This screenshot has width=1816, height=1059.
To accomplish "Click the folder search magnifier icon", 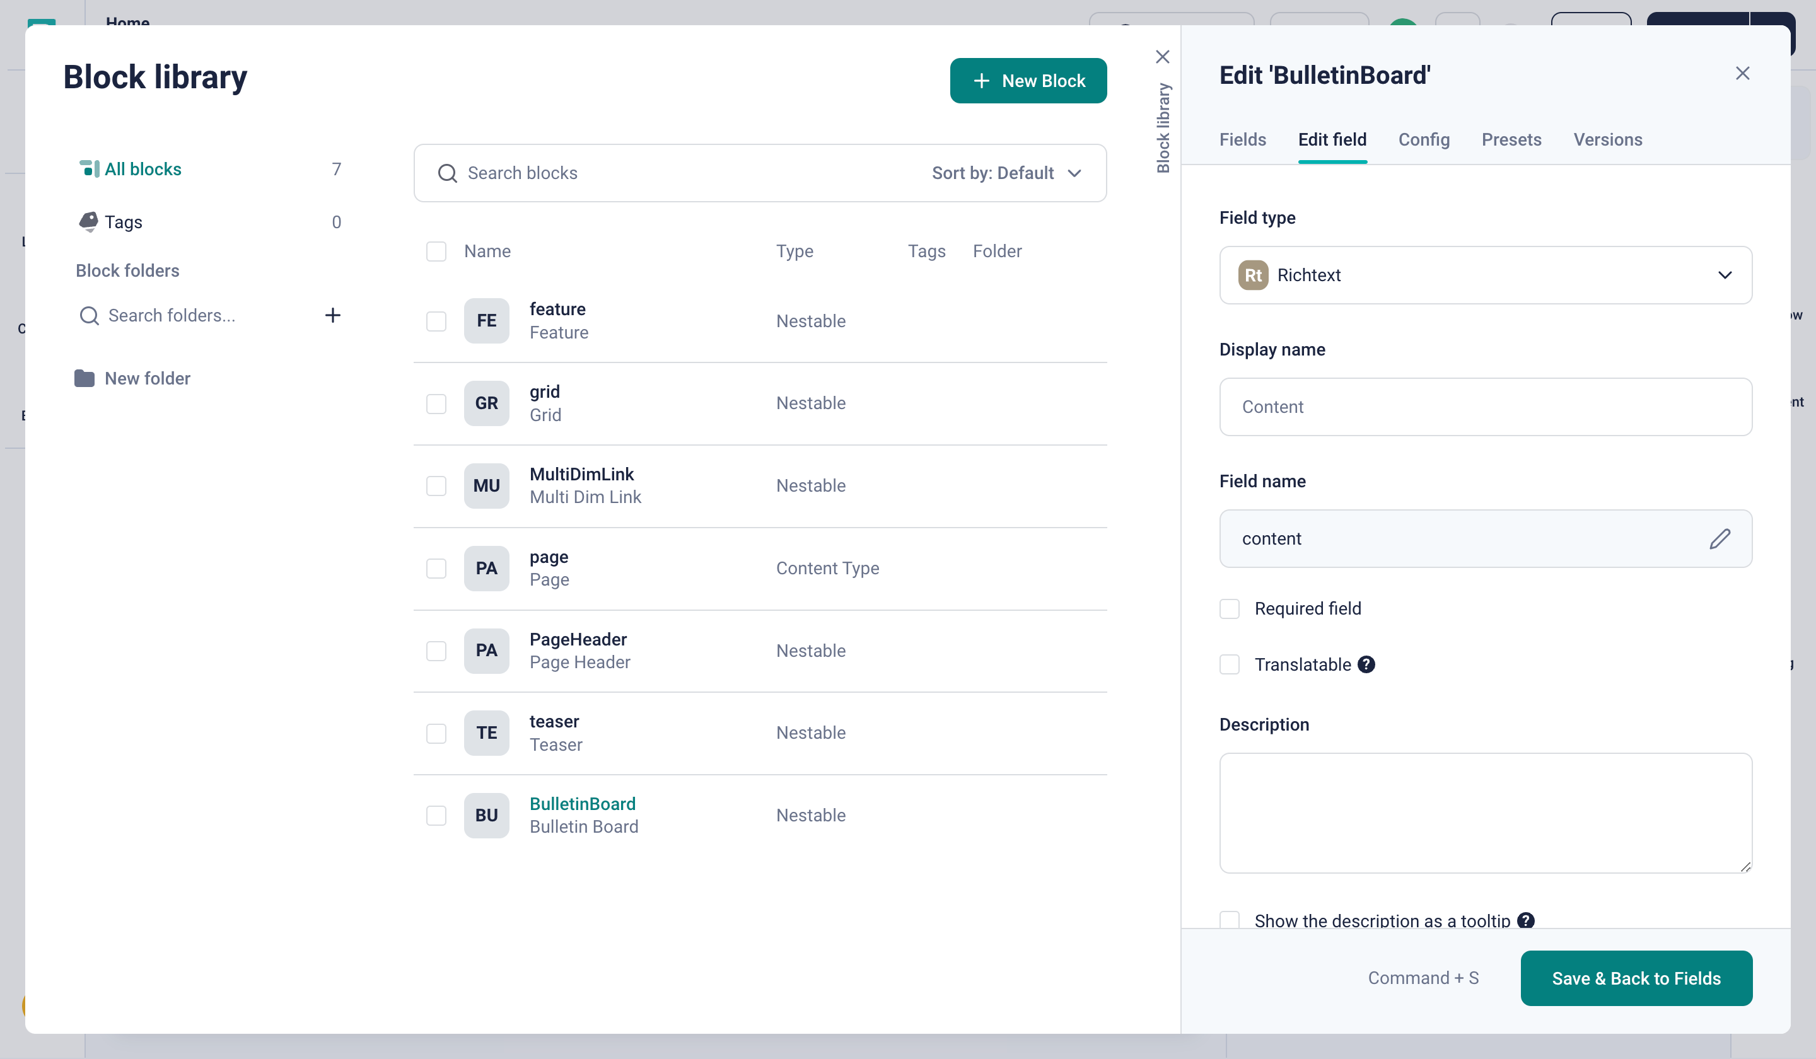I will coord(89,316).
